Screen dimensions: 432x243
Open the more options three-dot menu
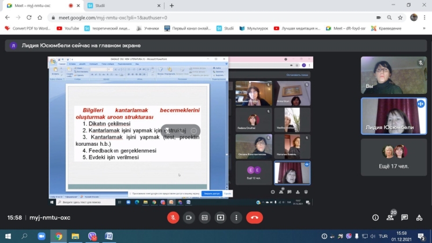click(x=236, y=218)
